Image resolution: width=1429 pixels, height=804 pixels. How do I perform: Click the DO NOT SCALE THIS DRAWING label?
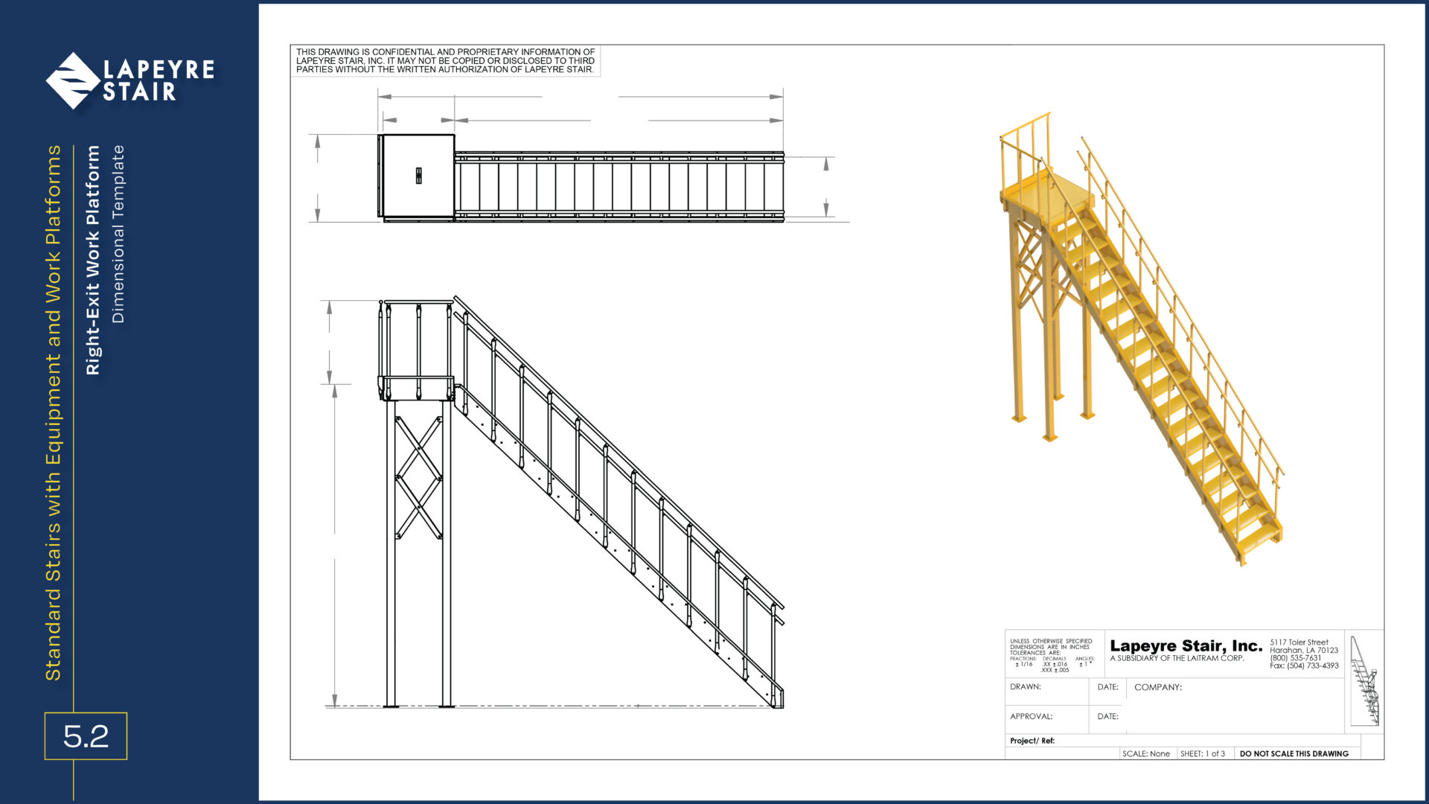tap(1294, 754)
